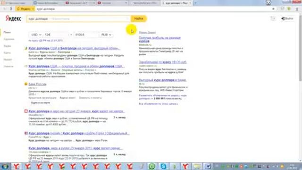Click the 'Все объявления по этому запросу' link
Image resolution: width=302 pixels, height=170 pixels.
tap(159, 104)
